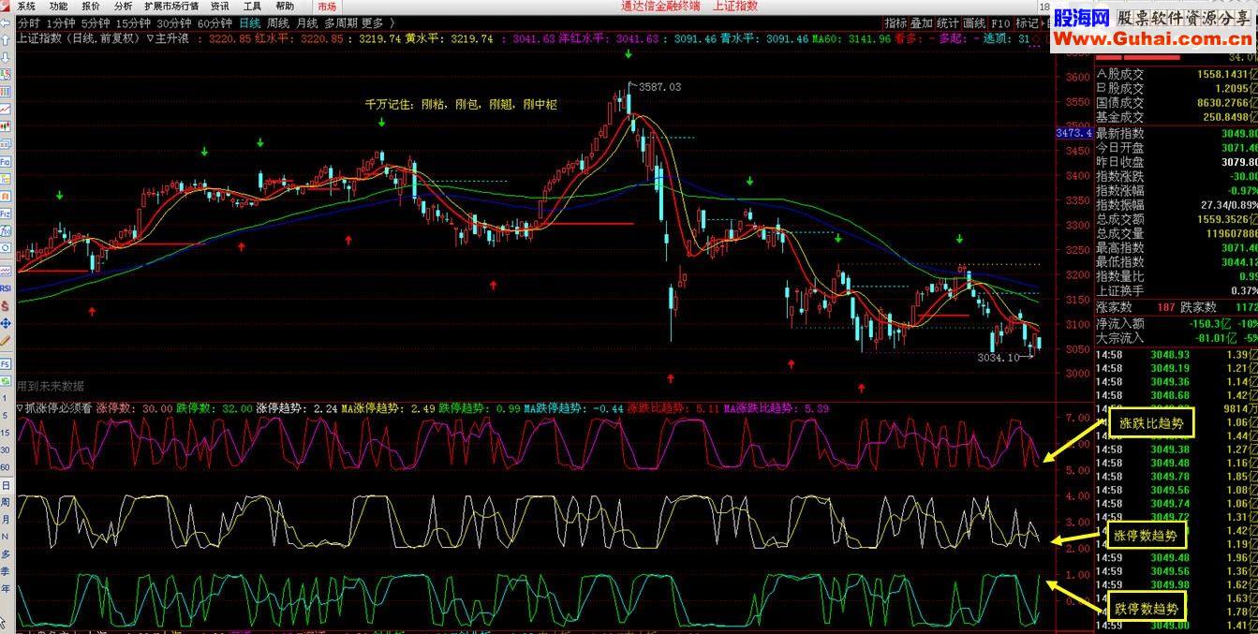
Task: Click the 标记 mark button
Action: point(1028,23)
